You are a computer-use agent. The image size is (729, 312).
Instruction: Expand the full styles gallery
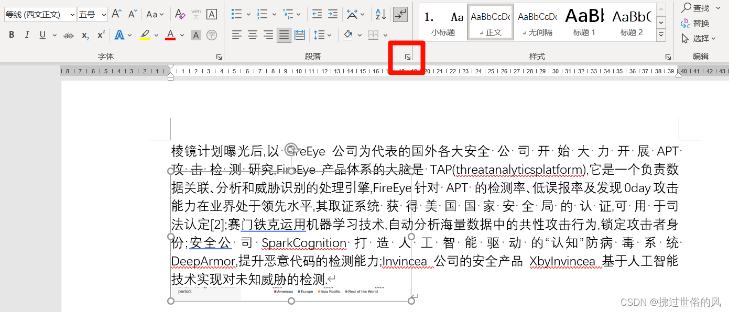[x=661, y=36]
